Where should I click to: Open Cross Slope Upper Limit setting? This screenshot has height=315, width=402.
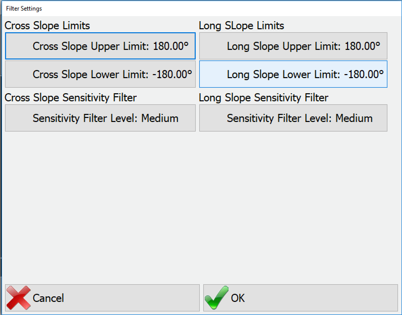[100, 46]
